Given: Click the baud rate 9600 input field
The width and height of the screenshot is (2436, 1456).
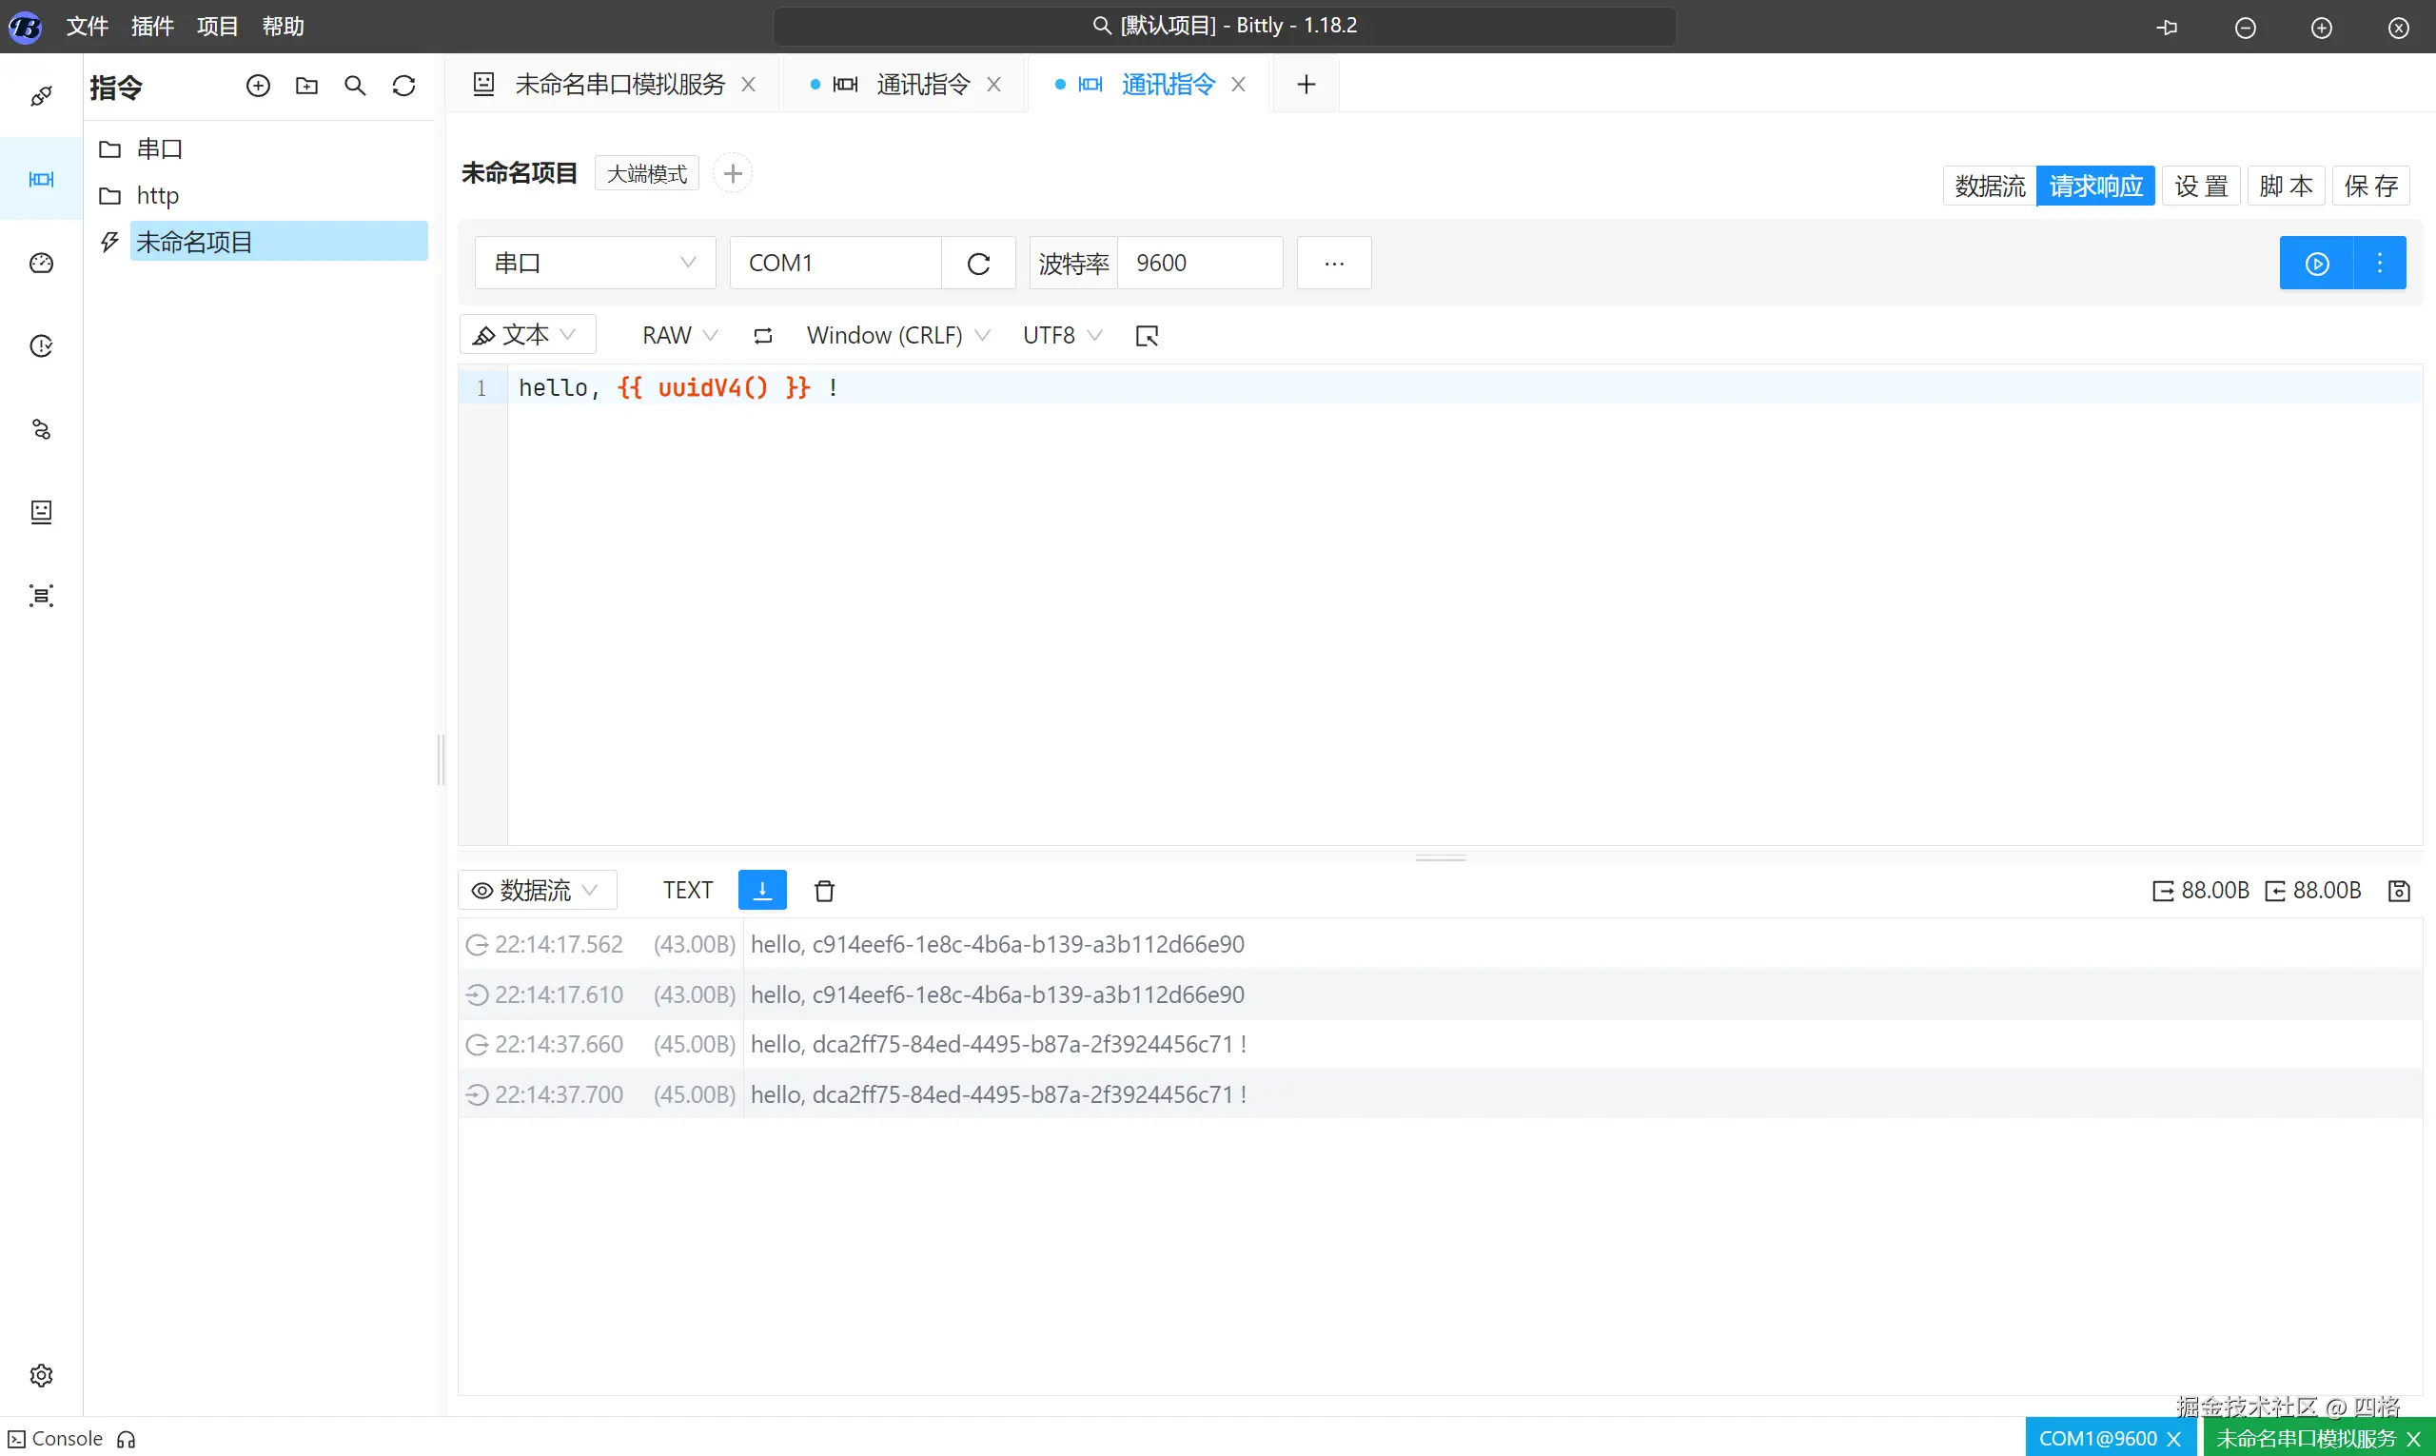Looking at the screenshot, I should [x=1199, y=263].
